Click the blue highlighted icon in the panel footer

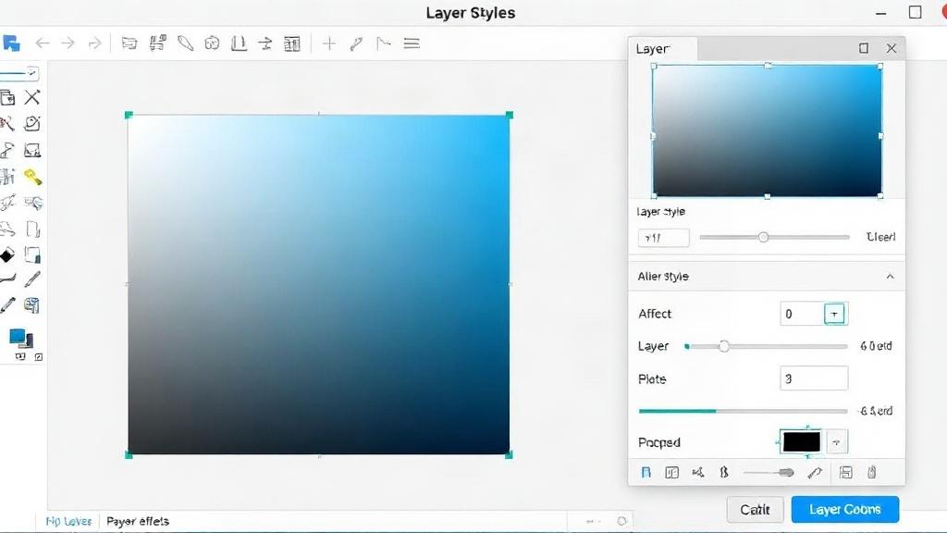point(646,473)
